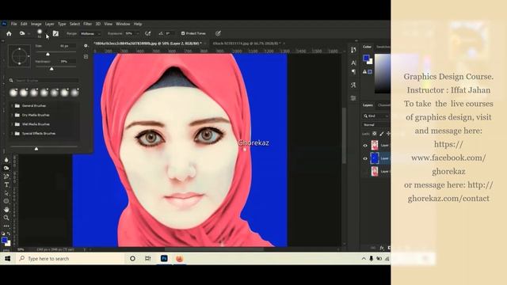Open the brush picker gear settings menu

pos(86,46)
